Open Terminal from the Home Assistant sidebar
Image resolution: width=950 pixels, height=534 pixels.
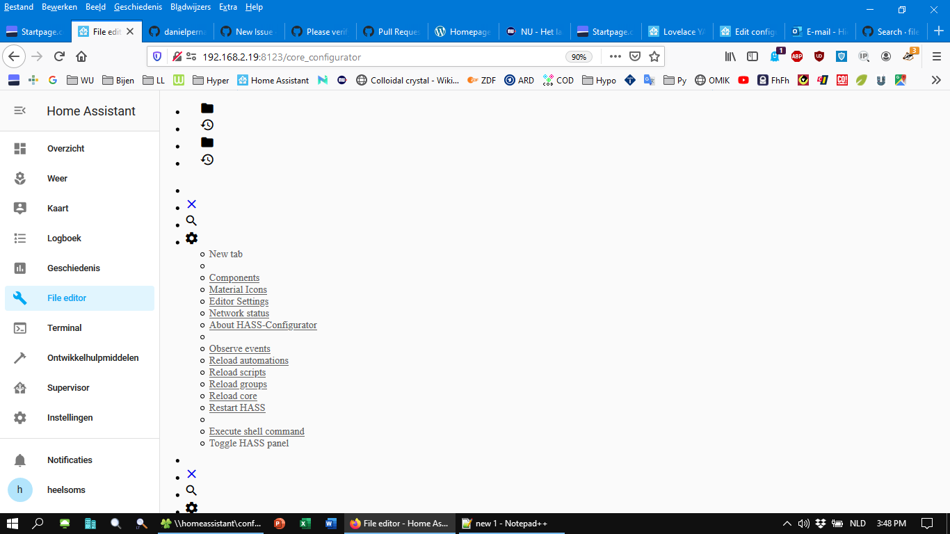(x=64, y=327)
